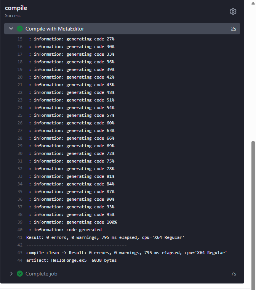The width and height of the screenshot is (256, 290).
Task: Click log line number 44
Action: pyautogui.click(x=20, y=260)
